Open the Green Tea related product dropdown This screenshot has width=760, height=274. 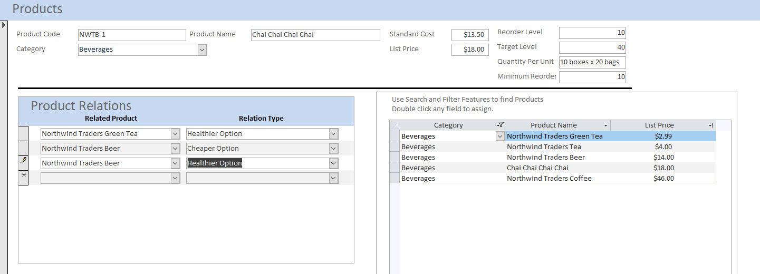(x=176, y=134)
